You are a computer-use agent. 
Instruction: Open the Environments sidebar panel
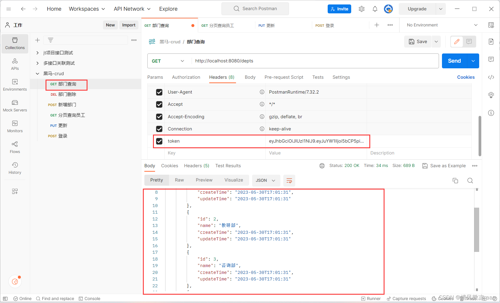click(15, 85)
